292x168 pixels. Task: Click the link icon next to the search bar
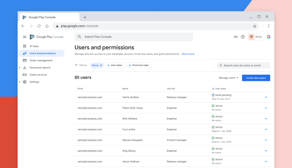(235, 37)
